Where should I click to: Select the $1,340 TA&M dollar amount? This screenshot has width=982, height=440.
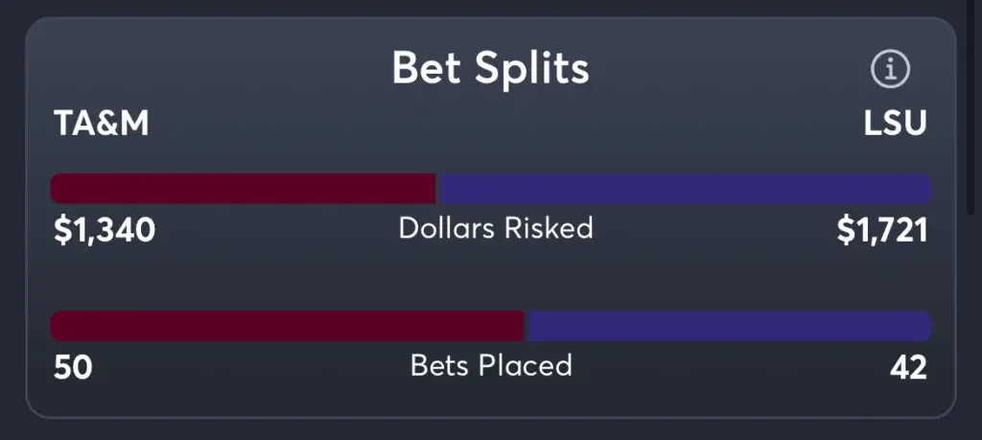click(x=105, y=230)
